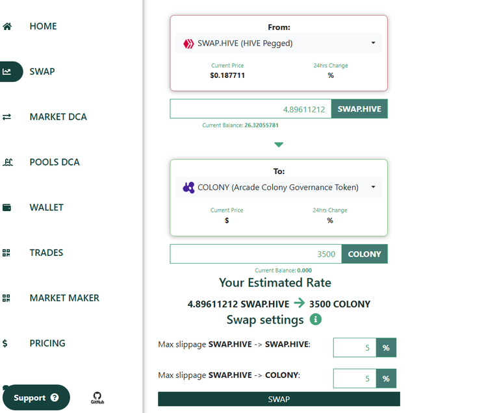The width and height of the screenshot is (499, 413).
Task: Click the Home house icon in sidebar
Action: coord(7,26)
